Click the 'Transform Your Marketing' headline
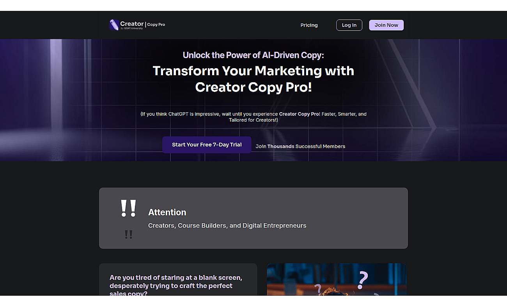This screenshot has width=507, height=307. pyautogui.click(x=253, y=79)
